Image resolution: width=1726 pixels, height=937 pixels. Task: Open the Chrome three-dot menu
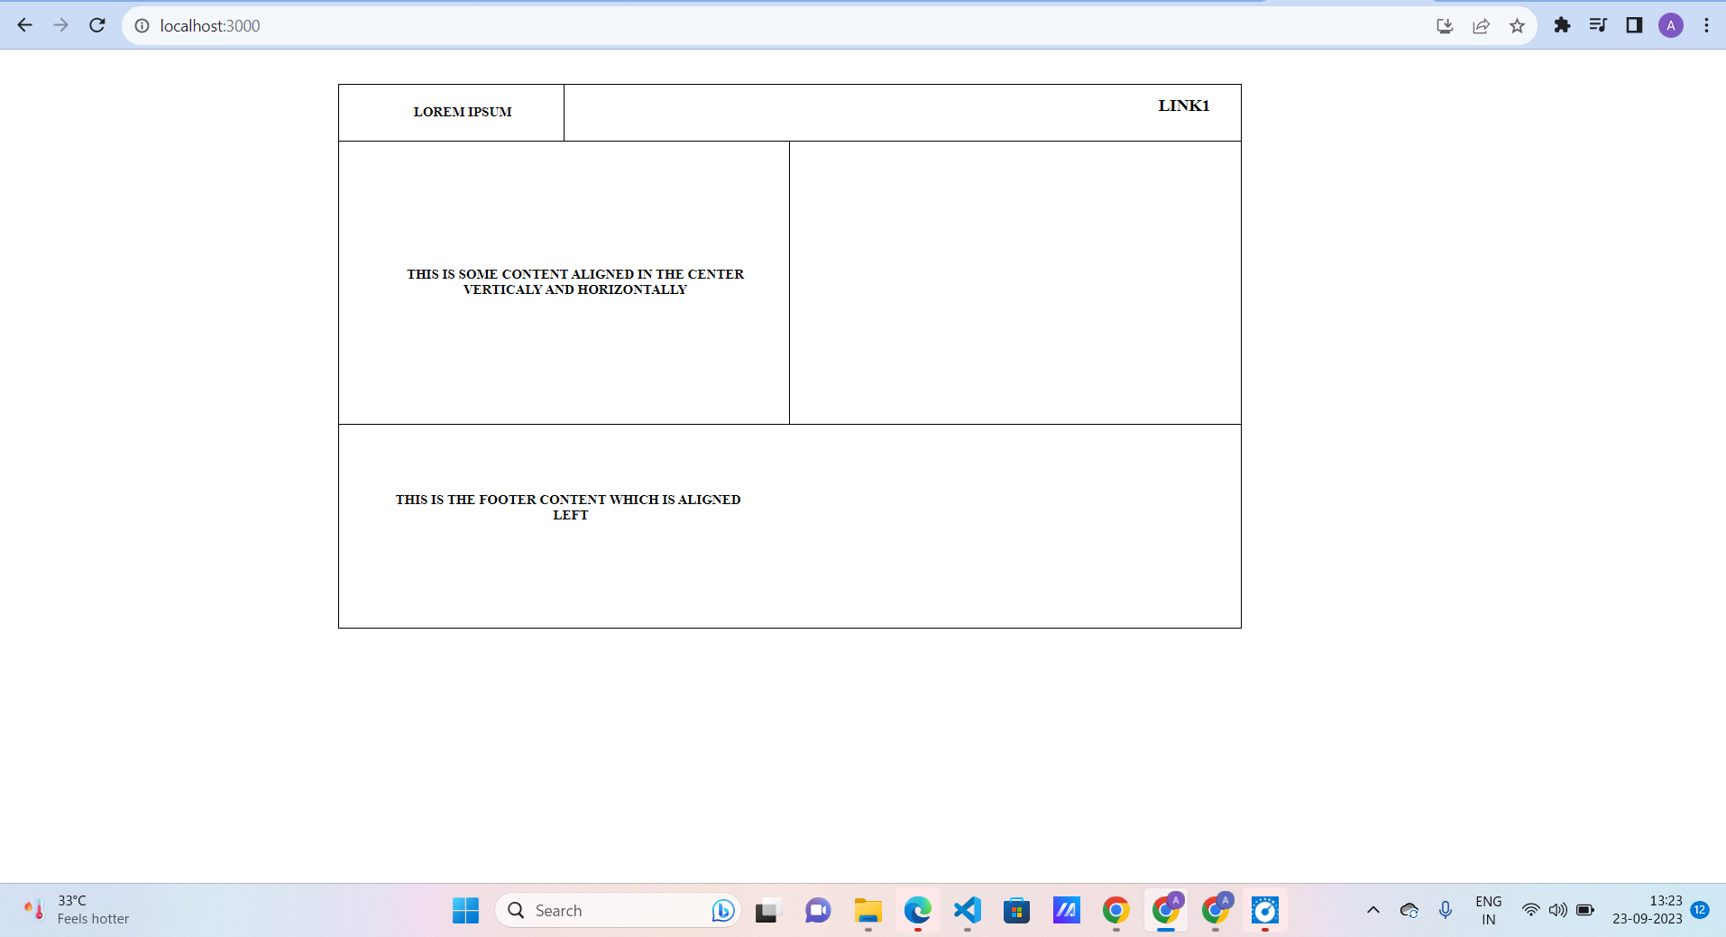pyautogui.click(x=1706, y=25)
